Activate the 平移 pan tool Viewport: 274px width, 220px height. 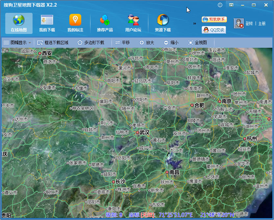point(122,42)
